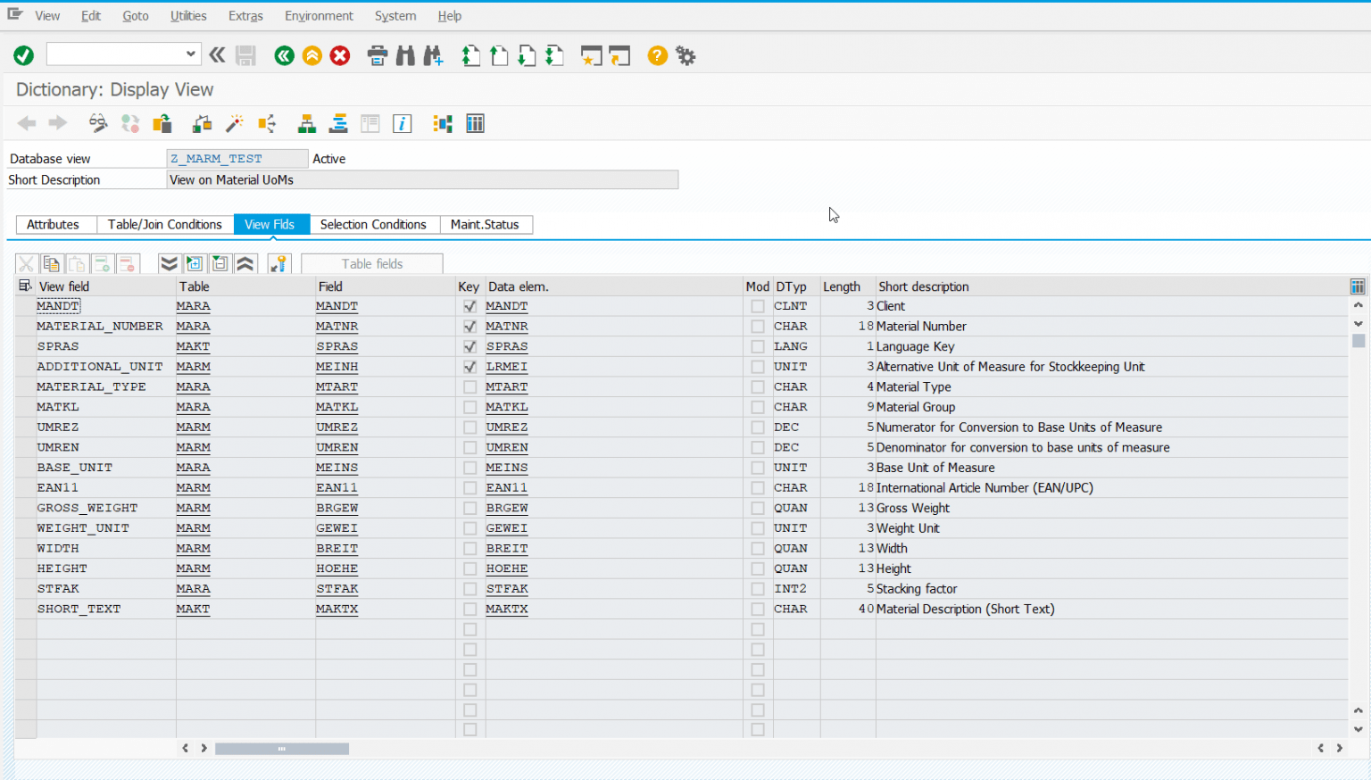The width and height of the screenshot is (1371, 780).
Task: Switch to Table/Join Conditions tab
Action: pos(164,225)
